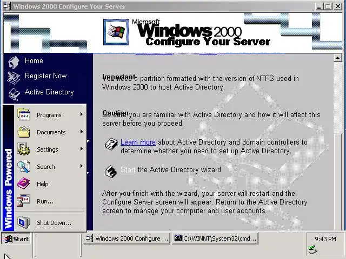Close the Configure Your Server window
Screen dimensions: 346x259
coord(337,6)
